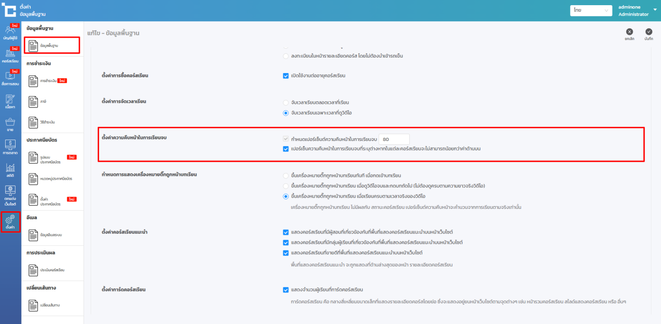The width and height of the screenshot is (661, 324).
Task: Open บัญชีผู้ใช้ (user accounts) in the sidebar
Action: (x=10, y=32)
